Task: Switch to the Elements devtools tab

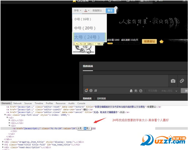Action: [6, 103]
